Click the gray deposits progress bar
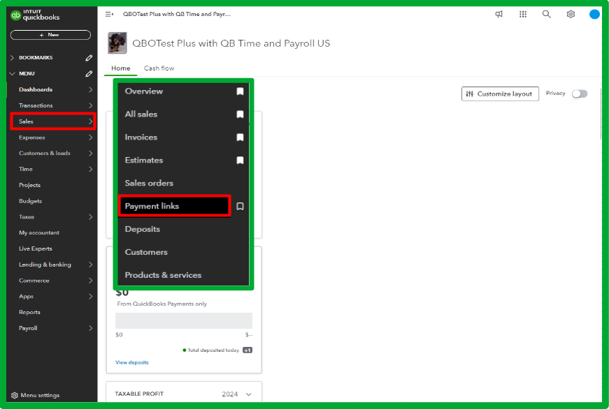The height and width of the screenshot is (409, 609). point(184,320)
